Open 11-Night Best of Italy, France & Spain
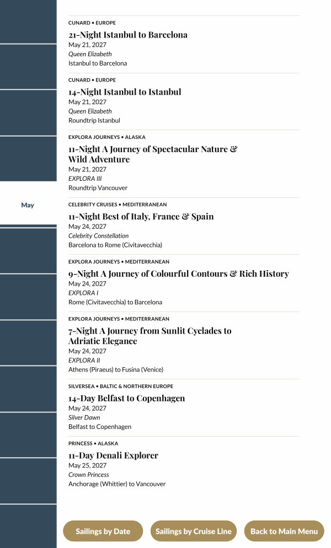This screenshot has height=548, width=331. click(x=141, y=217)
